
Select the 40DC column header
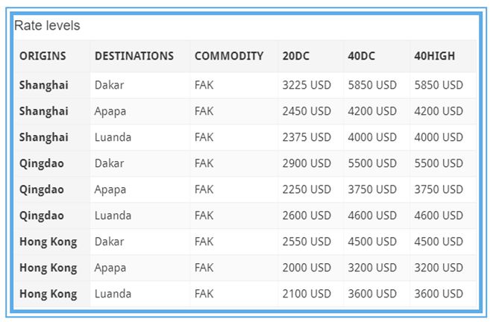pyautogui.click(x=363, y=56)
